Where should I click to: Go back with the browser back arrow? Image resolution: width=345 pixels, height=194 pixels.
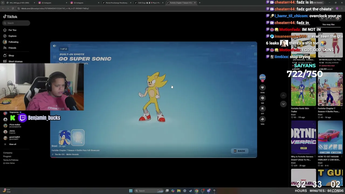coord(3,8)
